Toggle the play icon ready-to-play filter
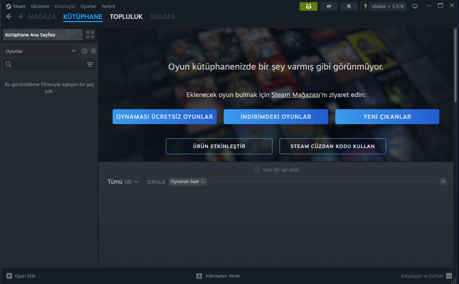 pyautogui.click(x=94, y=51)
